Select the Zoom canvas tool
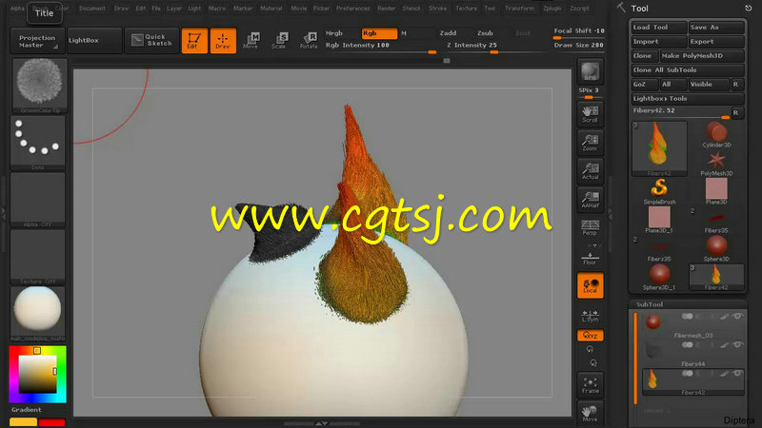Viewport: 762px width, 428px height. (590, 143)
